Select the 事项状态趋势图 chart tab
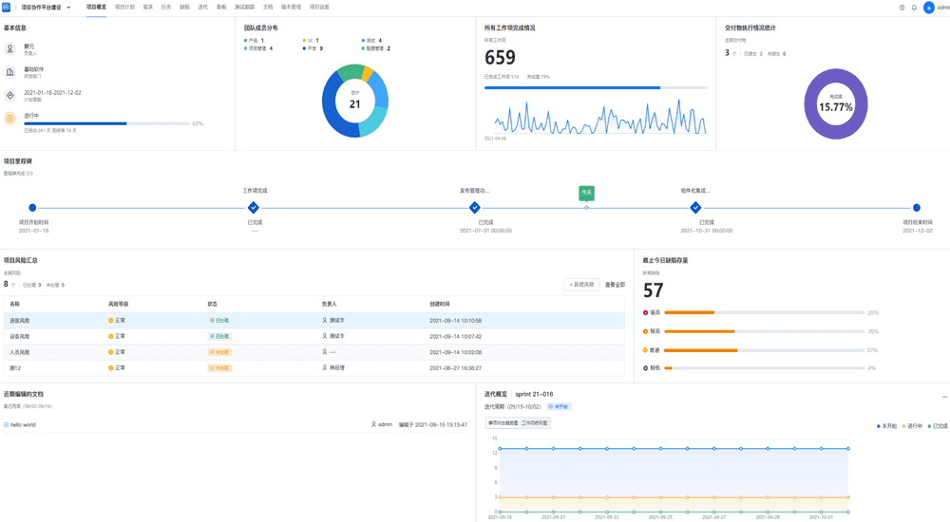Viewport: 950px width, 522px height. (503, 423)
